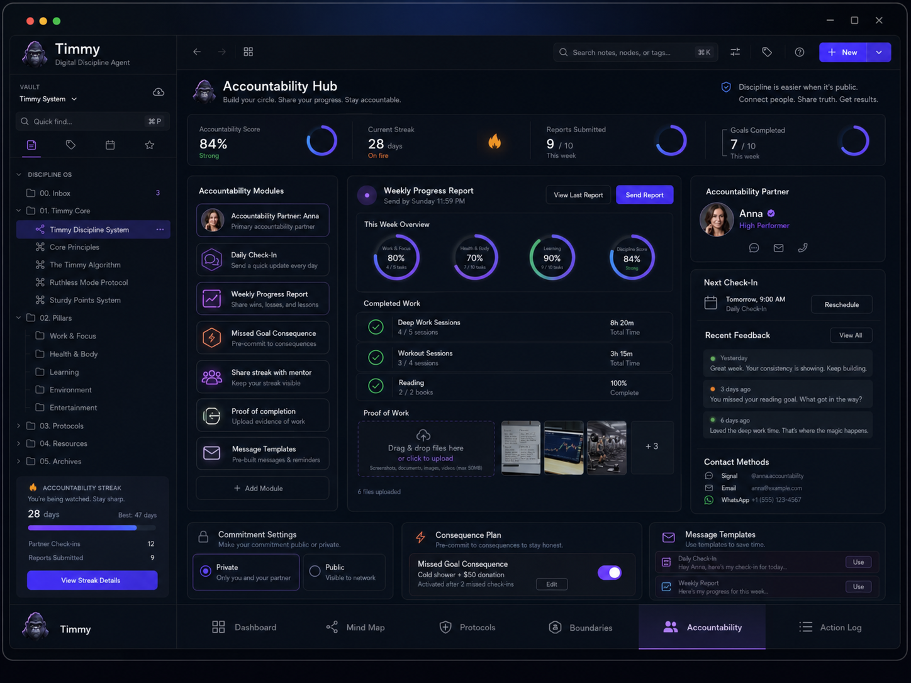The image size is (911, 683).
Task: Go forward with the right arrow
Action: [x=221, y=52]
